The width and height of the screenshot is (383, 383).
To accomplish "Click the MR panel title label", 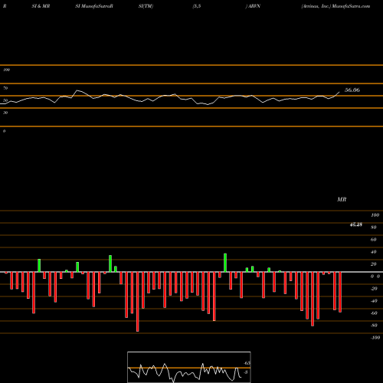I will pos(342,200).
